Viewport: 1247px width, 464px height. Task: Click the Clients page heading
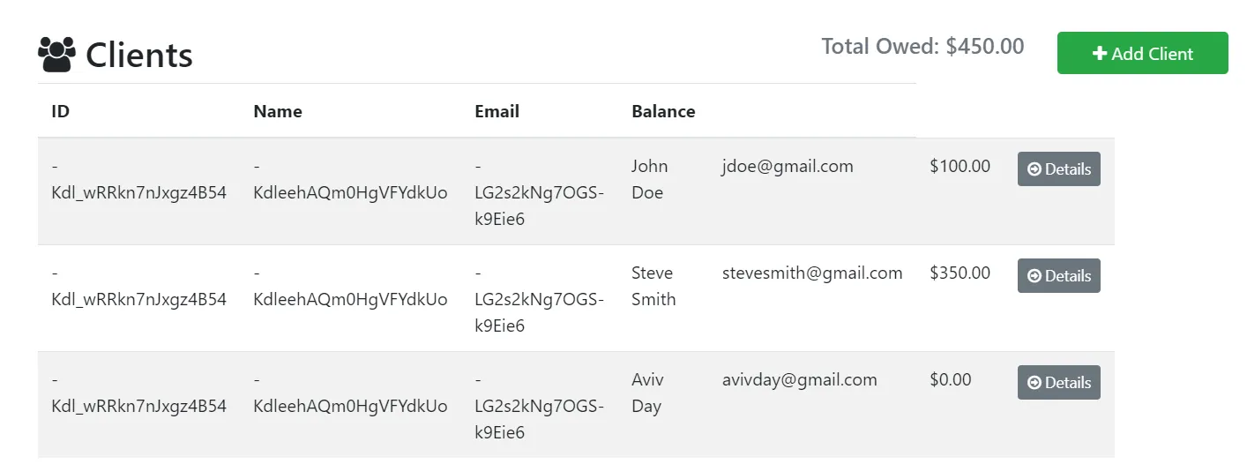coord(138,55)
